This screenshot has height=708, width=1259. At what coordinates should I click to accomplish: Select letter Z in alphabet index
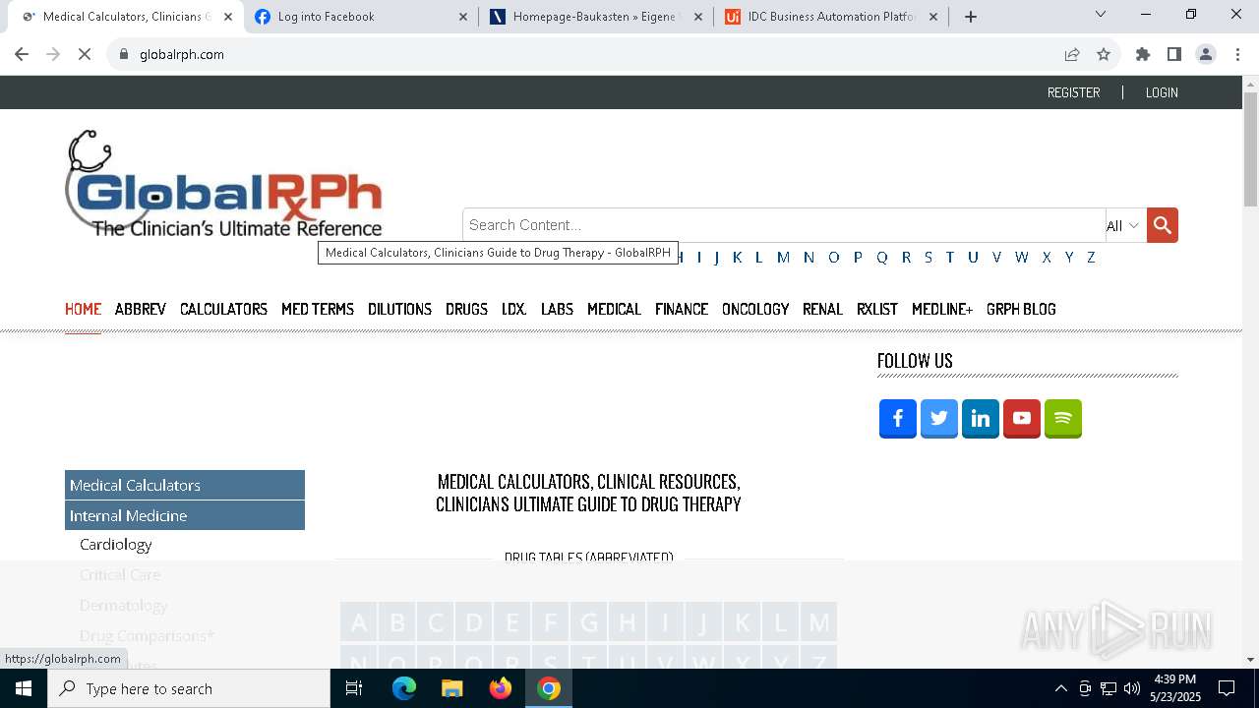point(1091,257)
